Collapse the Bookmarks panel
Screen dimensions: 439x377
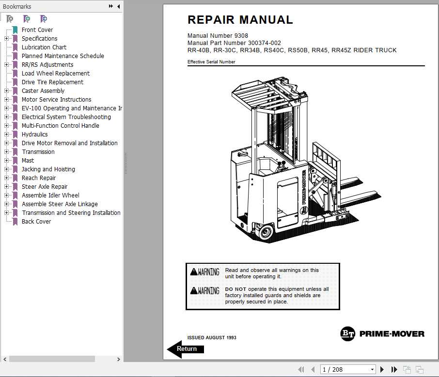tap(118, 6)
